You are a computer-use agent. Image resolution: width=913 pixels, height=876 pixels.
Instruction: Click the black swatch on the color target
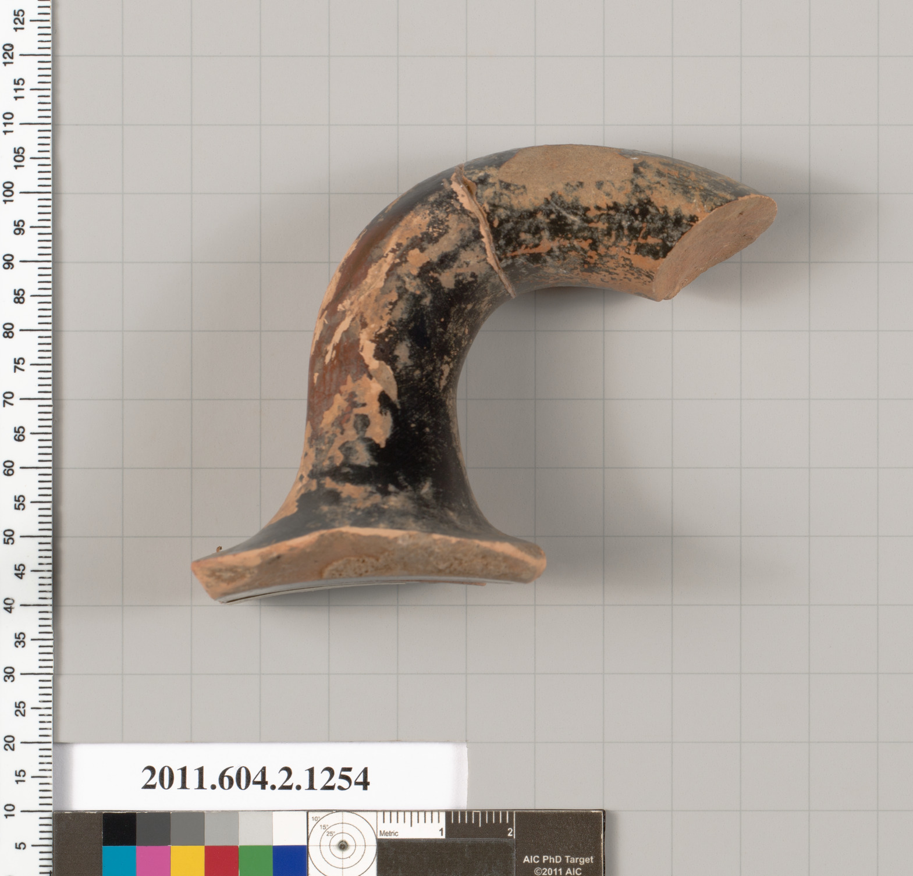coord(119,829)
